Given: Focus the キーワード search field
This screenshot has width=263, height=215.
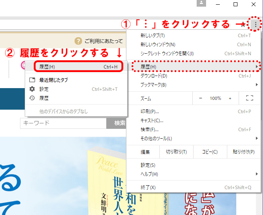Looking at the screenshot, I should [63, 123].
